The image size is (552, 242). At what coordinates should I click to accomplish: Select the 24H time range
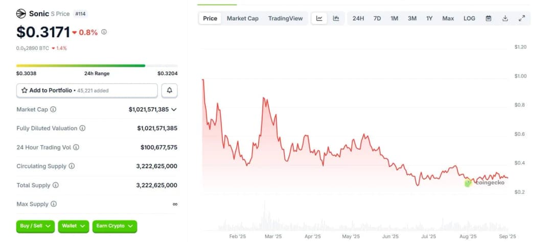(358, 18)
